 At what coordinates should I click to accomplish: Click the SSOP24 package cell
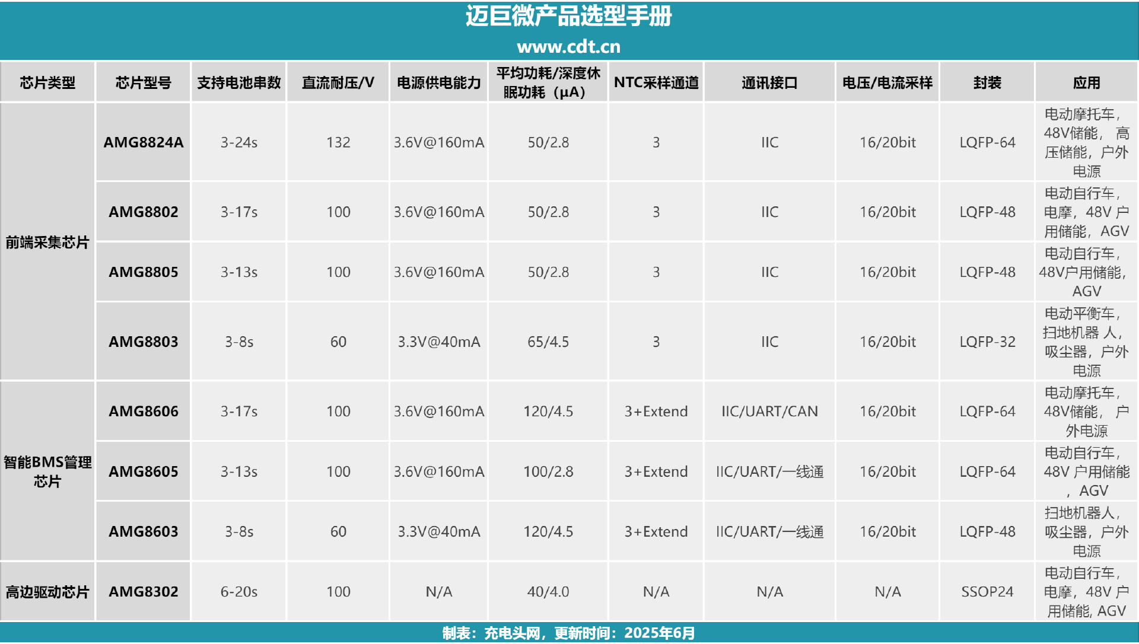pos(987,591)
